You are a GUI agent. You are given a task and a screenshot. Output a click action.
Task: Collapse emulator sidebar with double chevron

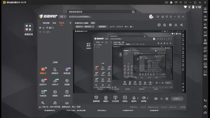[x=205, y=2]
